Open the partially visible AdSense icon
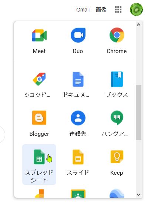The height and width of the screenshot is (207, 151). pyautogui.click(x=39, y=194)
